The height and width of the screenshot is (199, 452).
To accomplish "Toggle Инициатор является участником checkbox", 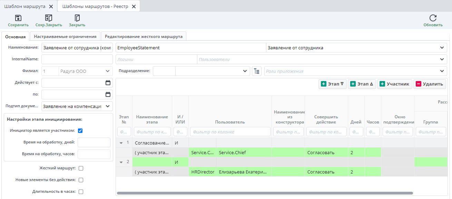I will [80, 131].
